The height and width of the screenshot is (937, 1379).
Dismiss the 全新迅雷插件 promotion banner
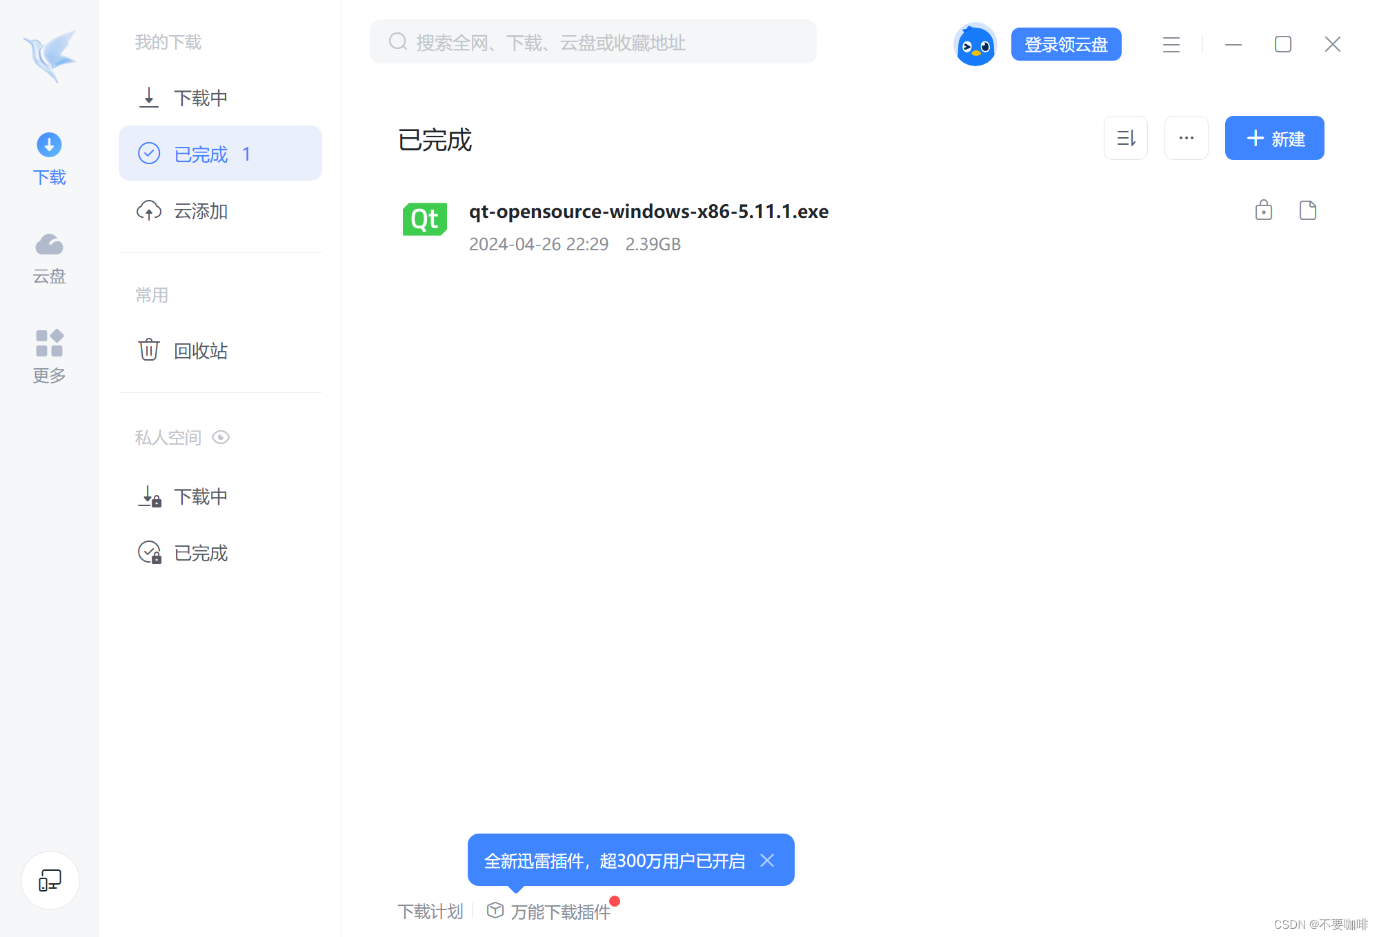click(767, 860)
